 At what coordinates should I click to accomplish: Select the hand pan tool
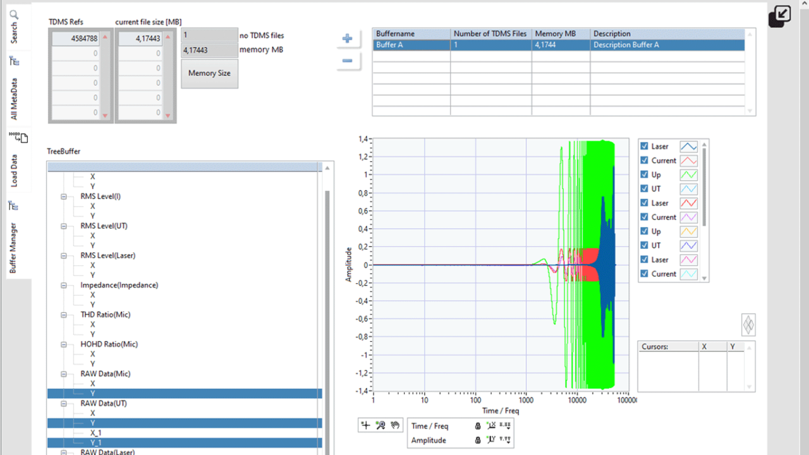pyautogui.click(x=395, y=425)
